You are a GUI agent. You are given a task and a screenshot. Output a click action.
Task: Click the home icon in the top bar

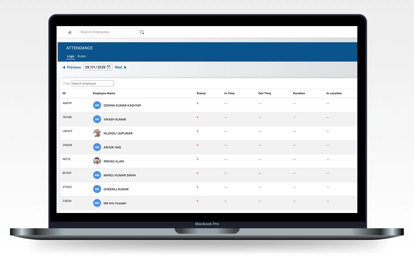70,32
